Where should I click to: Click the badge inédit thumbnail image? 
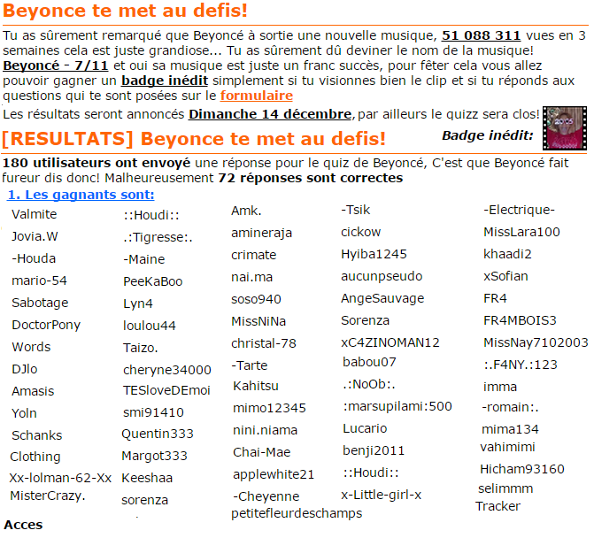click(x=565, y=128)
